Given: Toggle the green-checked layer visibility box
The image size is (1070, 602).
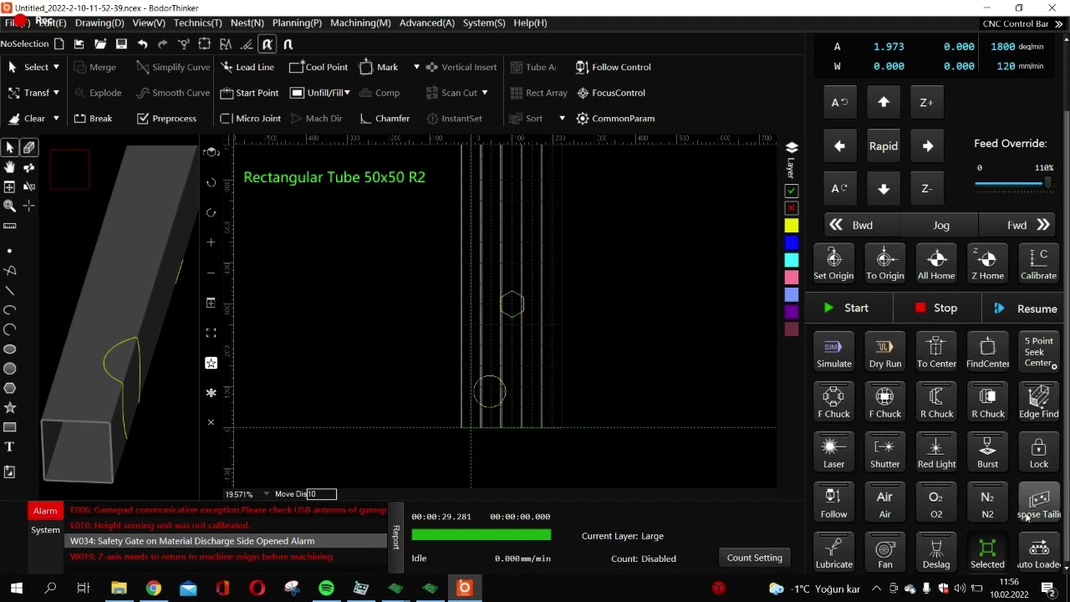Looking at the screenshot, I should click(x=791, y=191).
